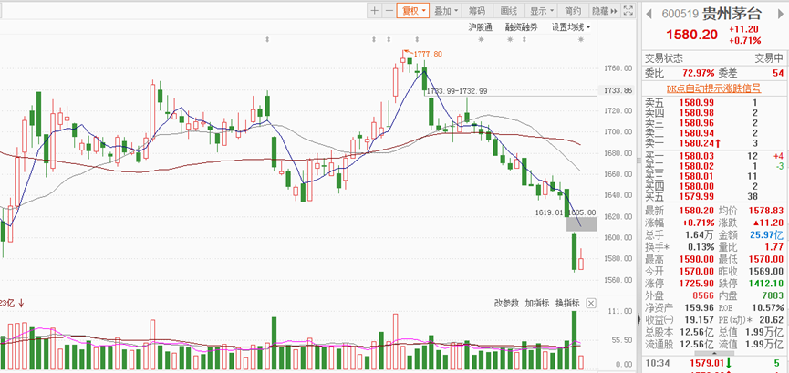This screenshot has width=789, height=373.
Task: Click the gray gap zone box
Action: click(x=582, y=224)
